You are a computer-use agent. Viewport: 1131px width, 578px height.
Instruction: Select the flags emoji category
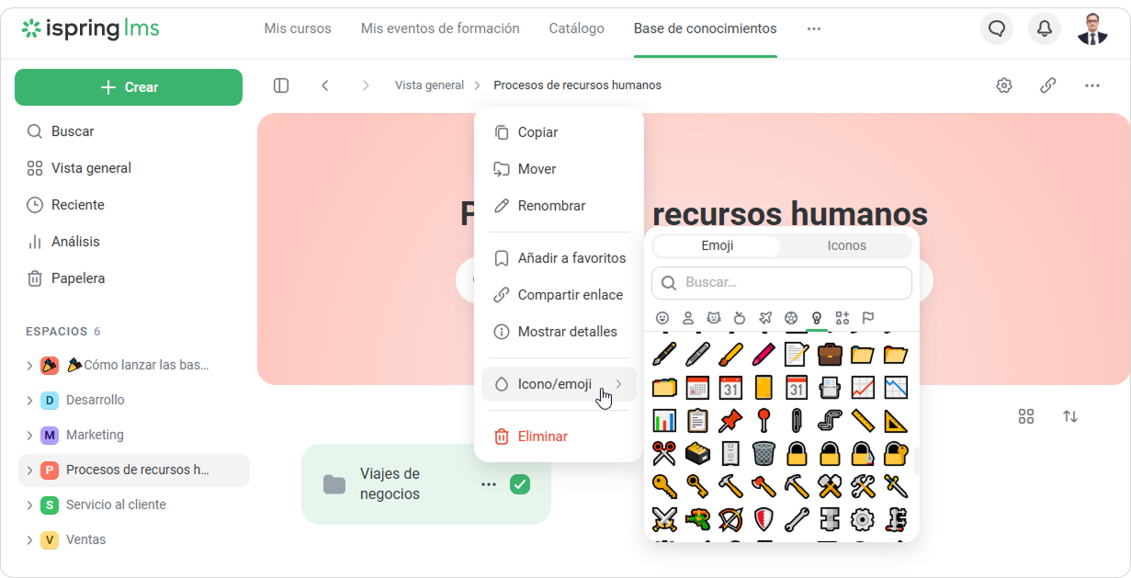point(868,318)
